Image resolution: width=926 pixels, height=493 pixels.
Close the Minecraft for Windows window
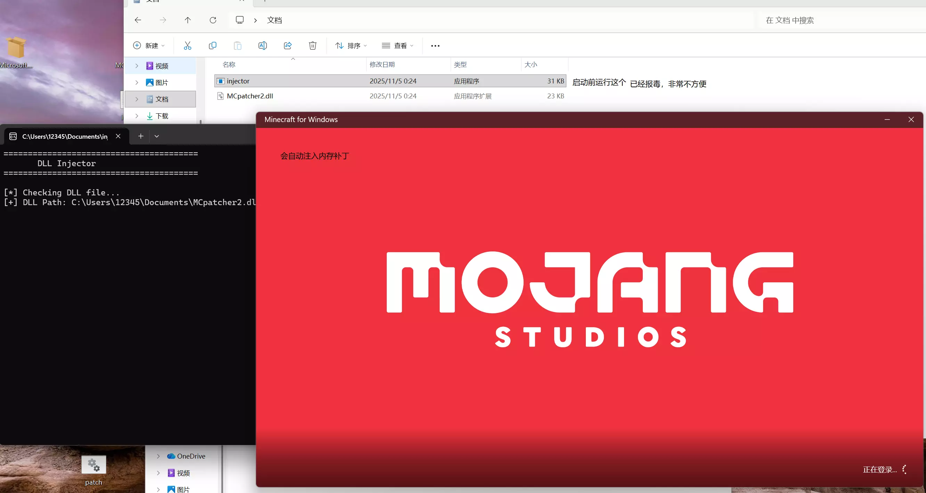[911, 119]
